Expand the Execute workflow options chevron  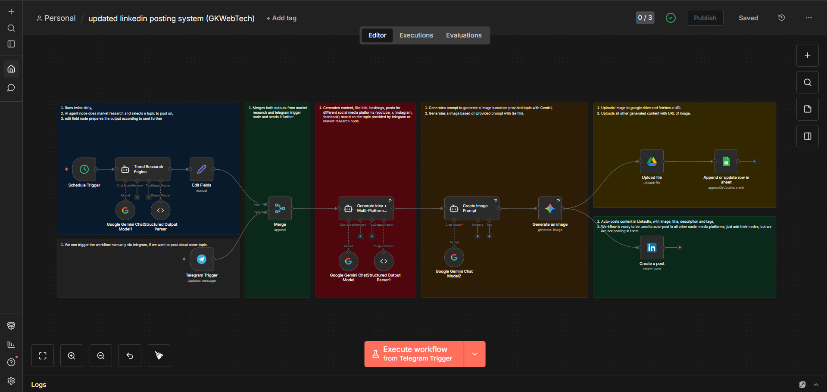point(474,354)
